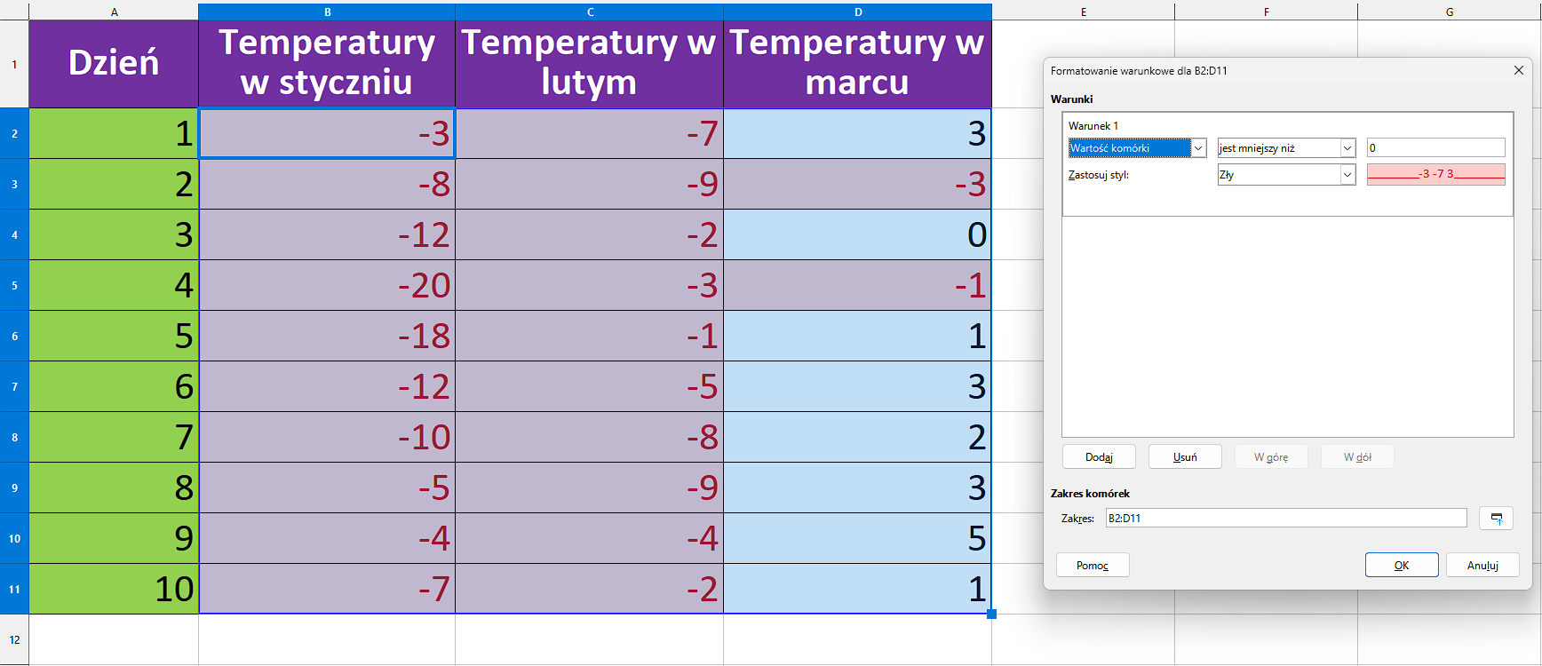Click the range shrink icon beside Zakres
The image size is (1542, 666).
click(1496, 518)
